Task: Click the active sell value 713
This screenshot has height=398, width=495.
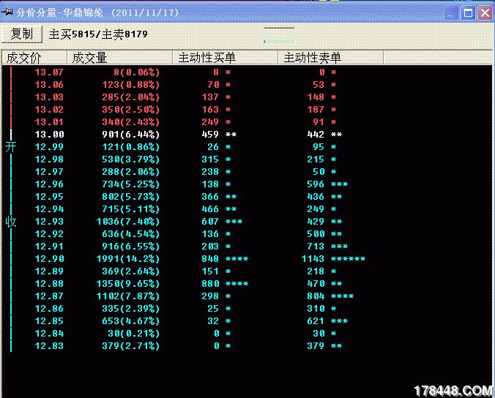Action: [316, 247]
